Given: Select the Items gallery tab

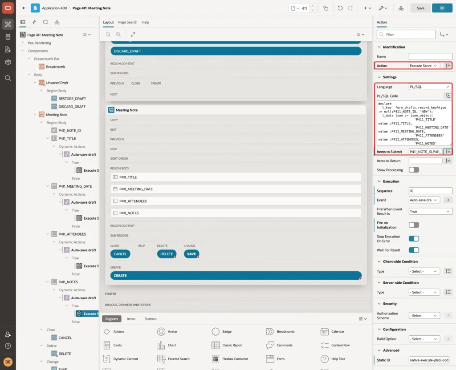Looking at the screenshot, I should [x=131, y=319].
